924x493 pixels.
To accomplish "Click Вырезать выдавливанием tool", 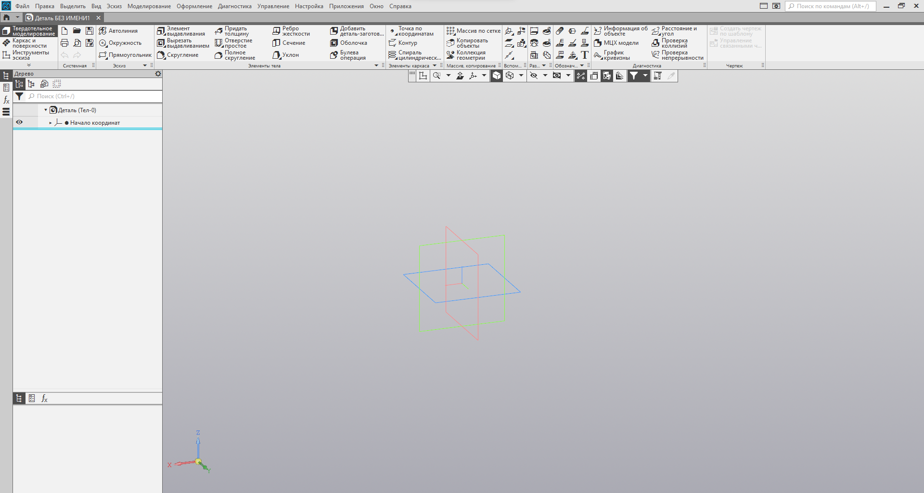I will click(x=183, y=43).
